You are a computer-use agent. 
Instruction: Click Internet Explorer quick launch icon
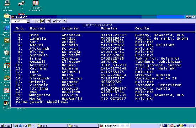pyautogui.click(x=21, y=126)
